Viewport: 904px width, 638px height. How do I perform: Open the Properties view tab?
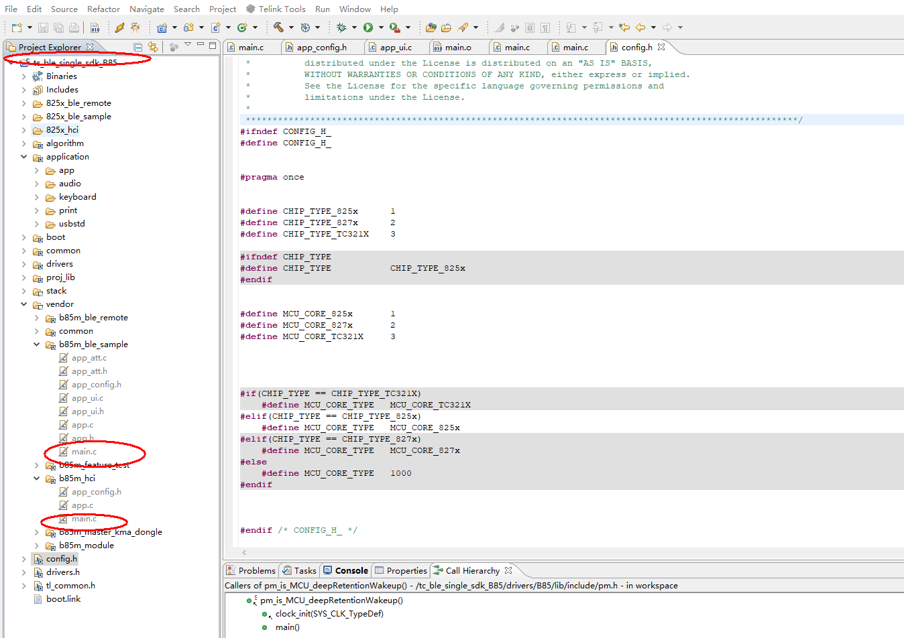(401, 570)
